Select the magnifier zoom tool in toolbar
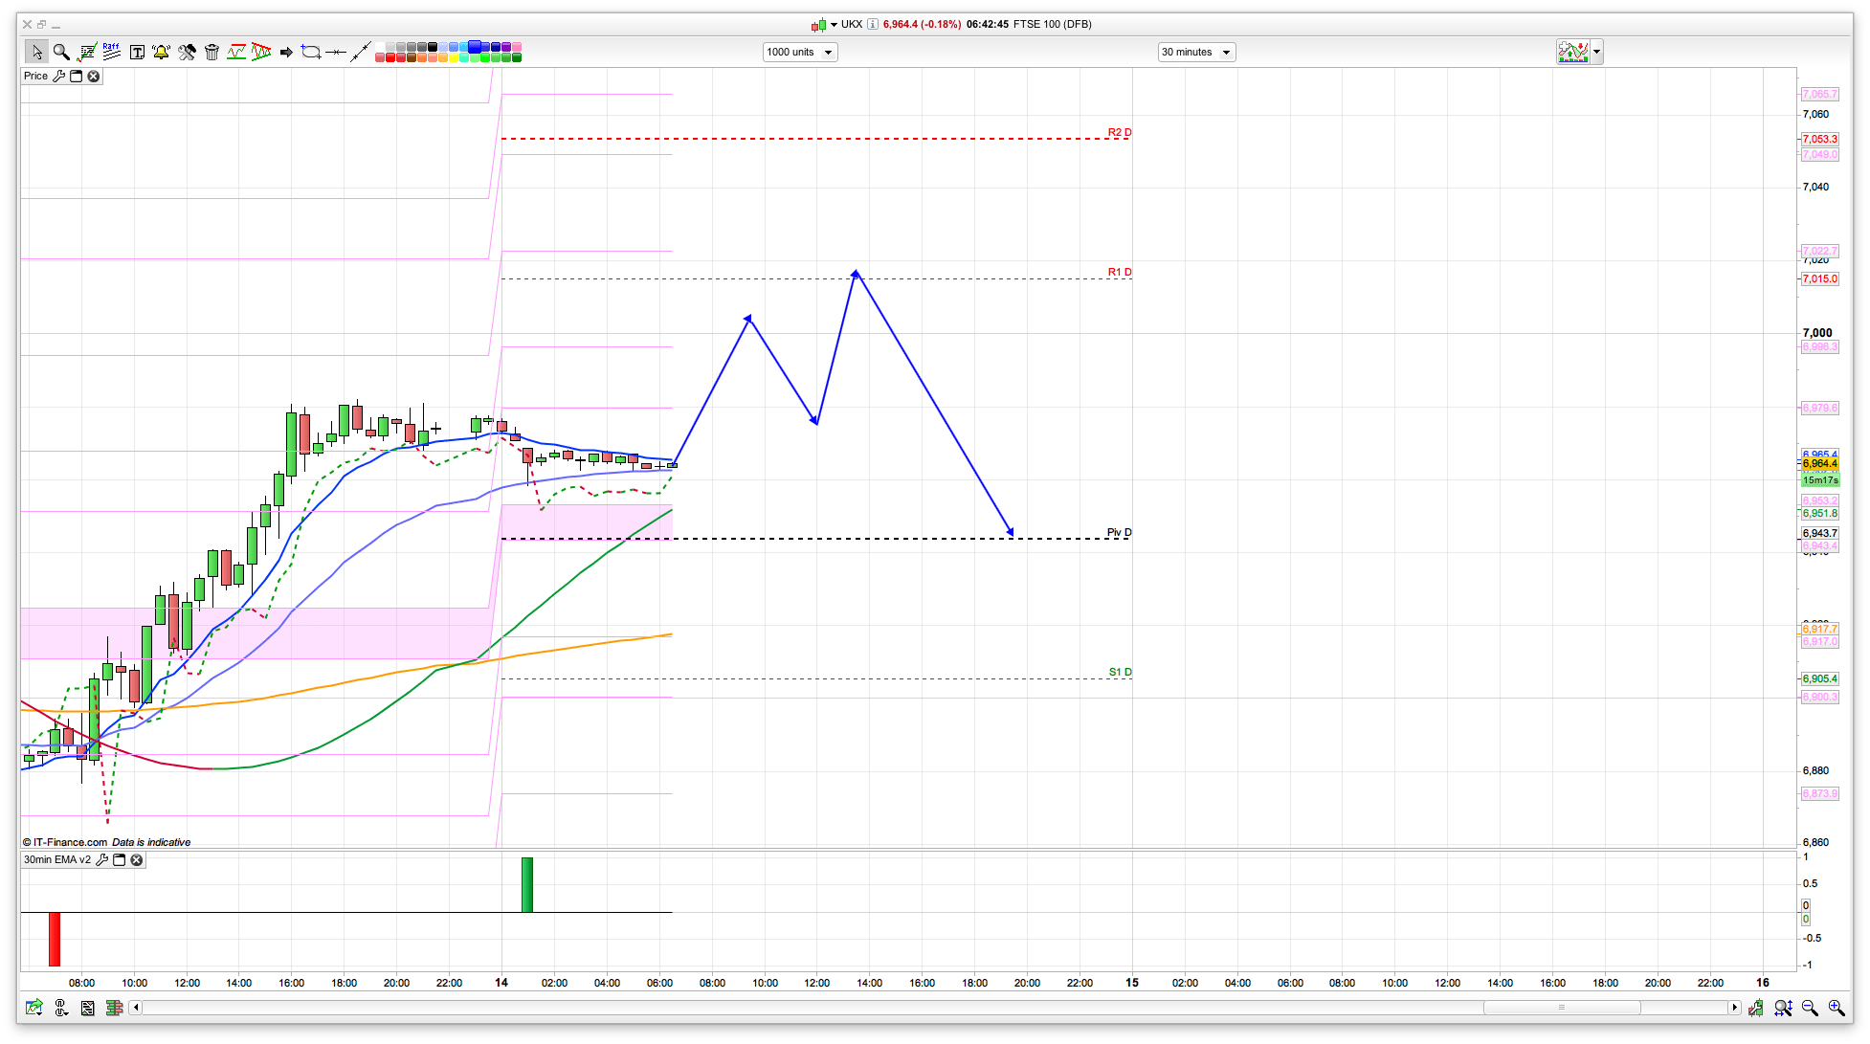 point(61,52)
